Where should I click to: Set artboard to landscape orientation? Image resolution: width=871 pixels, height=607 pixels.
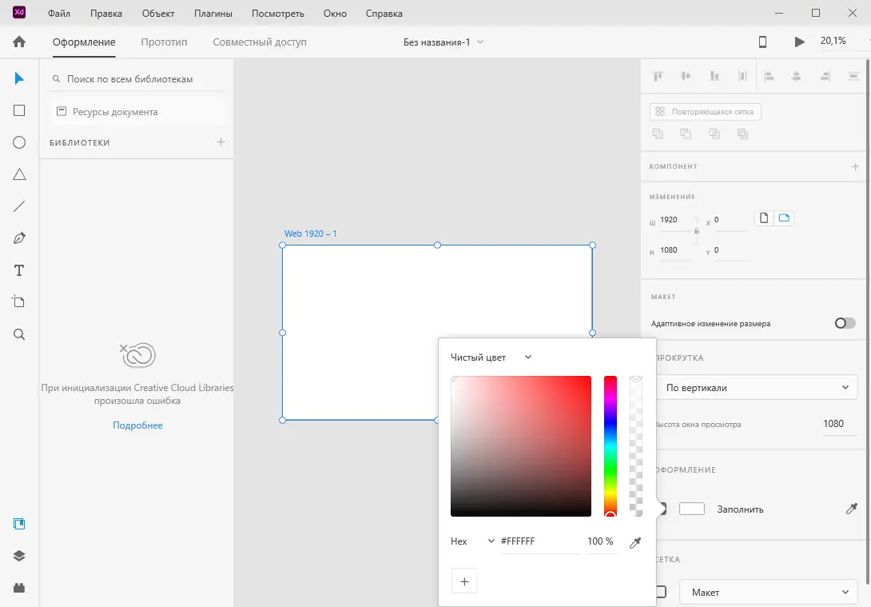[x=784, y=218]
